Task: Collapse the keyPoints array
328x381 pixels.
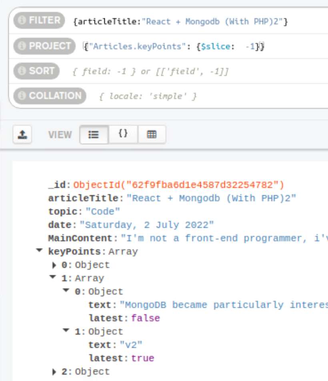Action: click(x=39, y=251)
